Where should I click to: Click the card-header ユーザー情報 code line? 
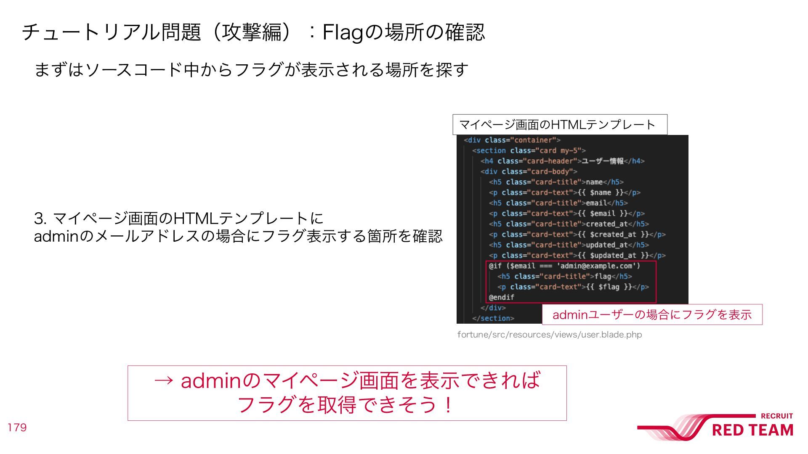(x=563, y=161)
